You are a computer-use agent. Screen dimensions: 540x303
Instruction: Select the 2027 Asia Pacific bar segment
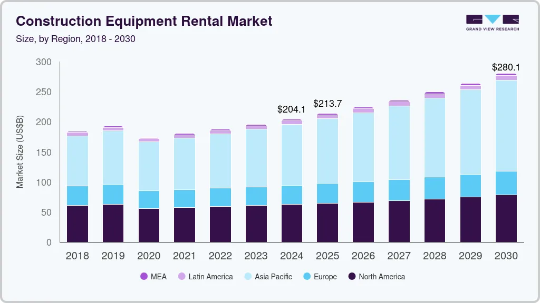pyautogui.click(x=399, y=143)
